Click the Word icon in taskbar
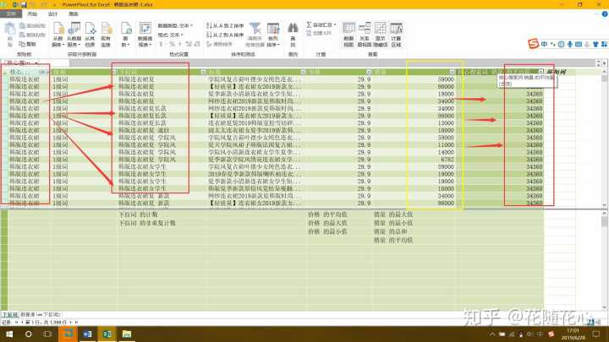Viewport: 609px width, 342px height. coord(89,334)
